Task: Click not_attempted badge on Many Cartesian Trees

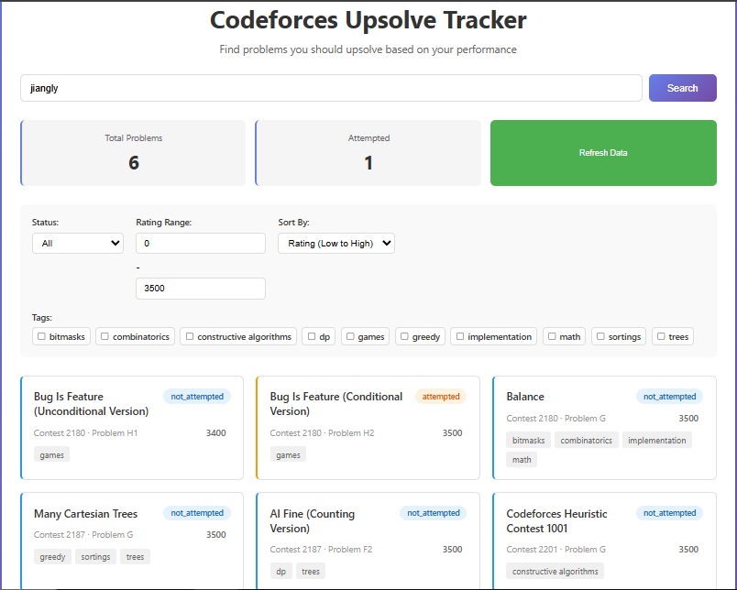Action: 197,513
